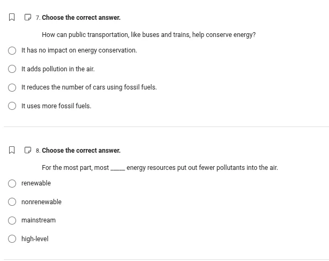Viewport: 329px width, 261px height.
Task: Choose 'It adds pollution in the air'
Action: coord(12,69)
